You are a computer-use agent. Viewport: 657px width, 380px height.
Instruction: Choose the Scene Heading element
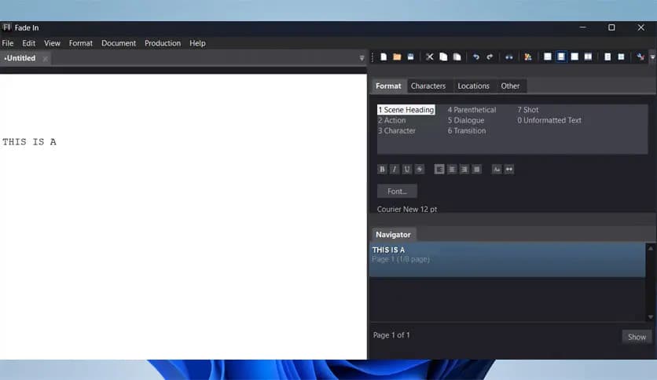406,110
